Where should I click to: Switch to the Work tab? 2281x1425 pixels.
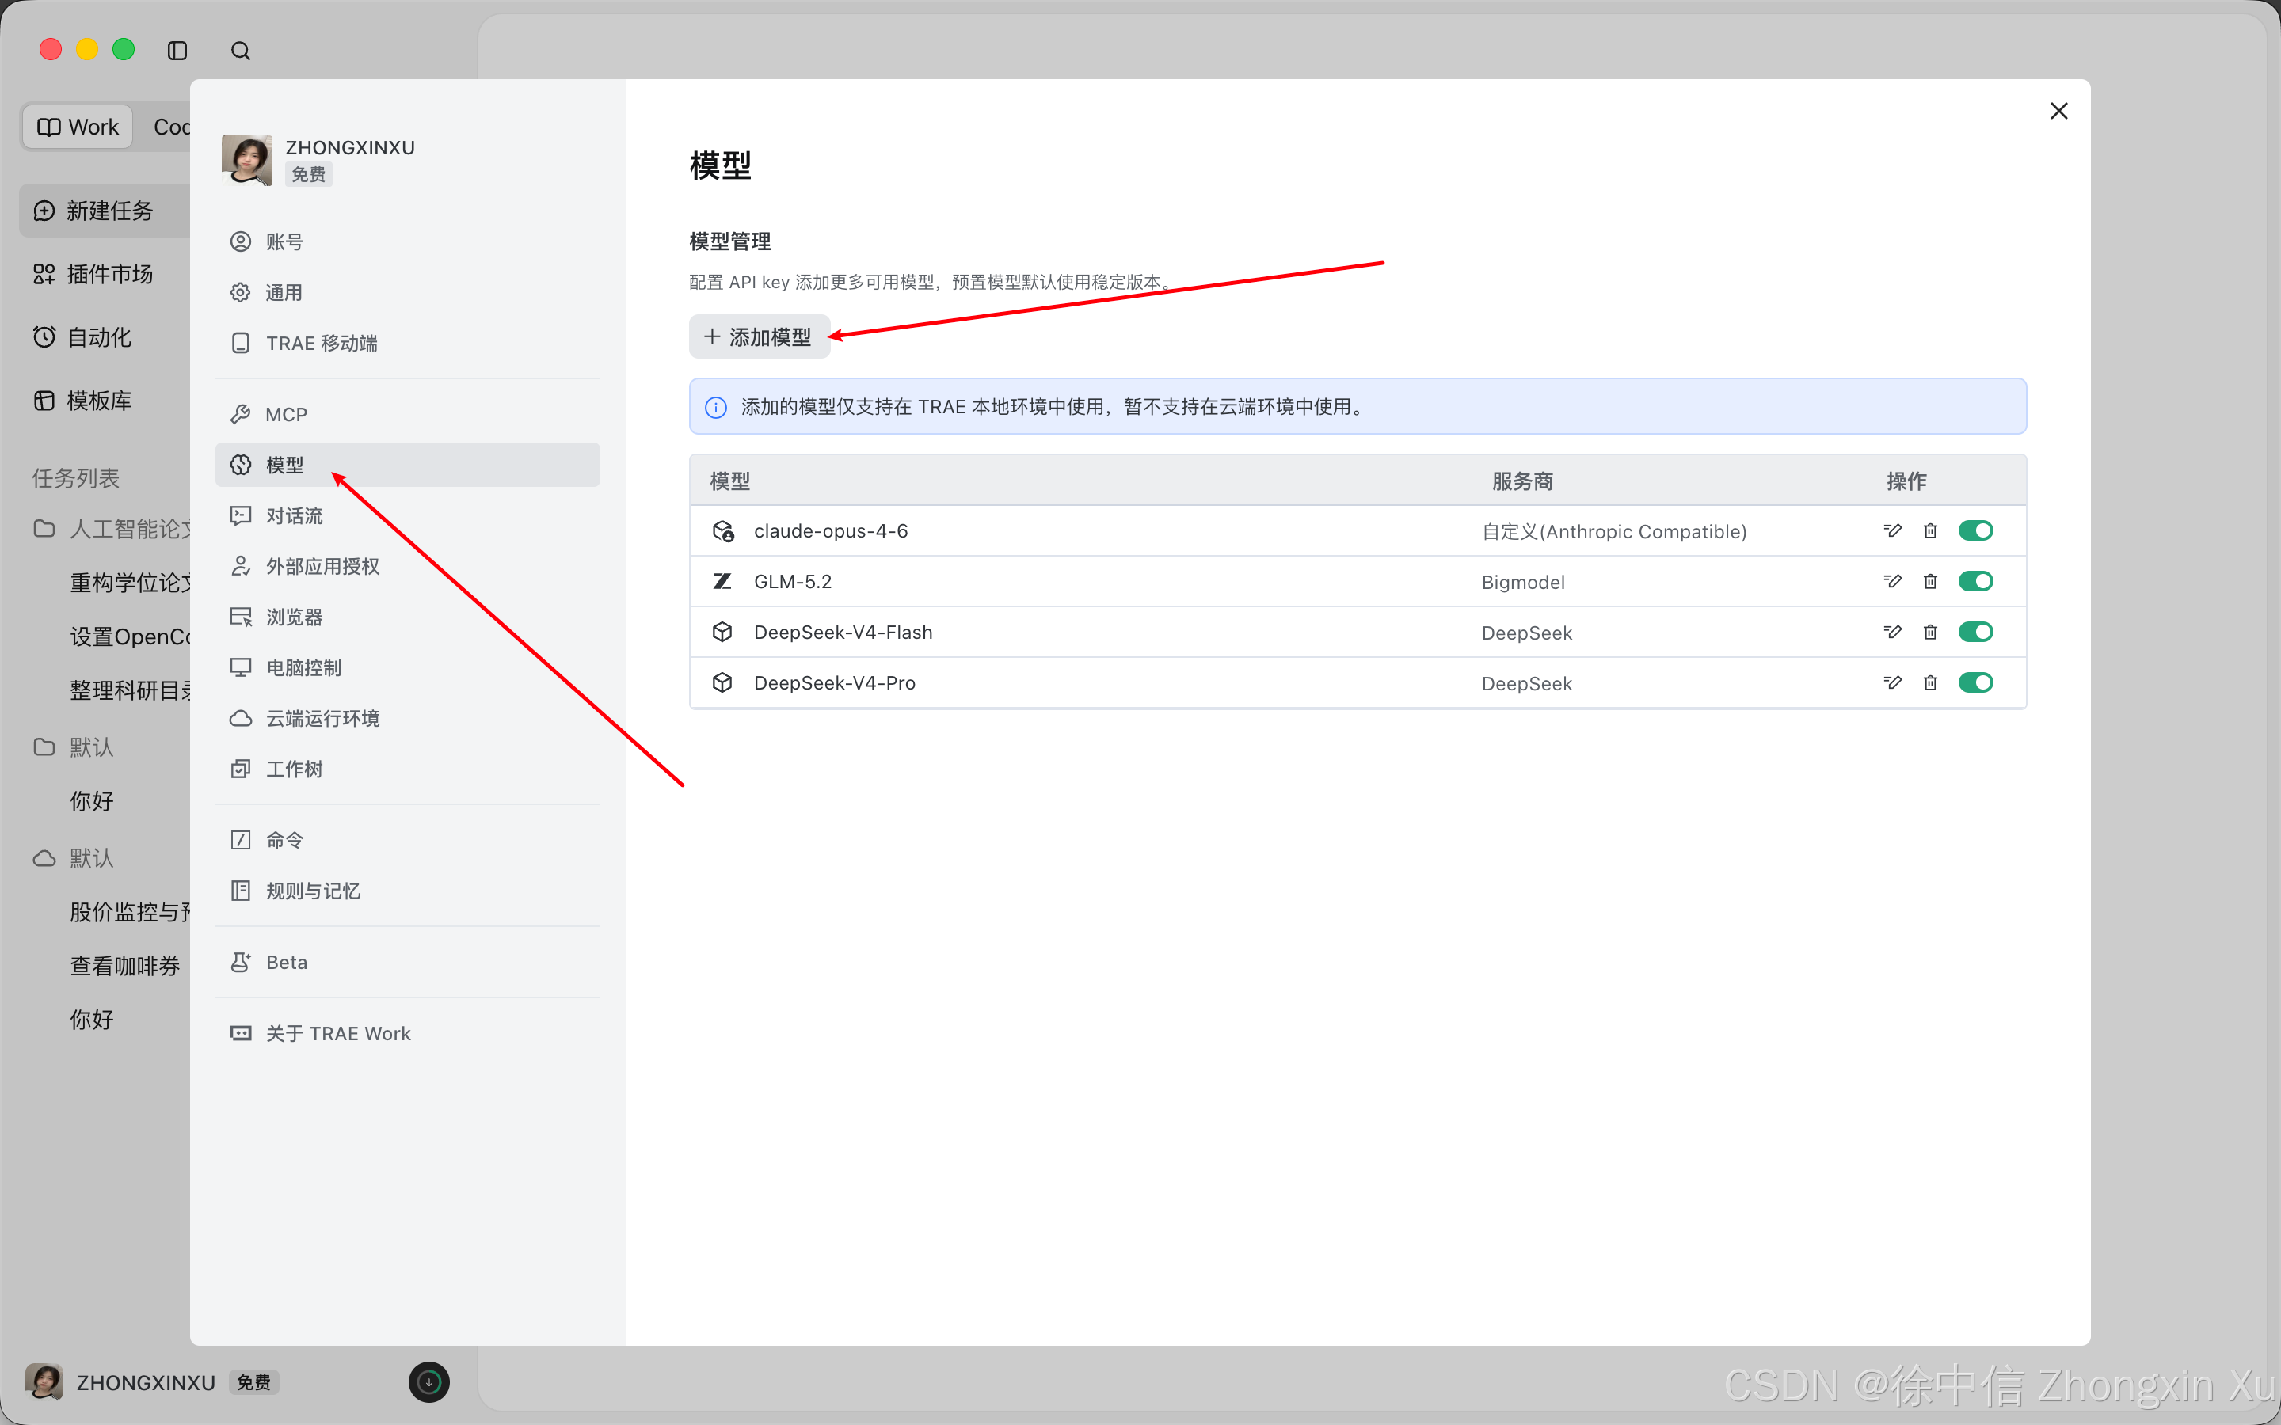point(78,127)
